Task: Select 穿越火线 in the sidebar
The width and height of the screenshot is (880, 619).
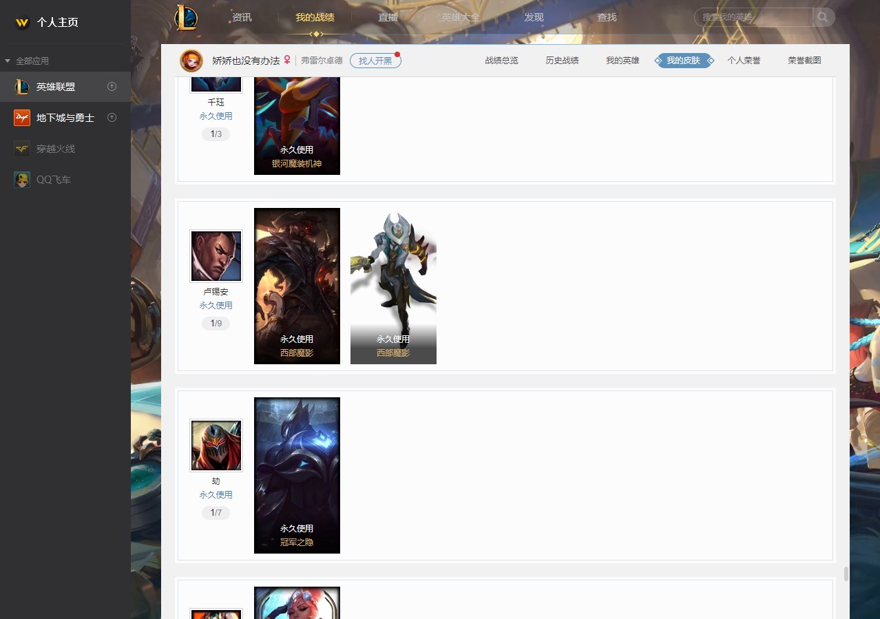Action: point(65,149)
